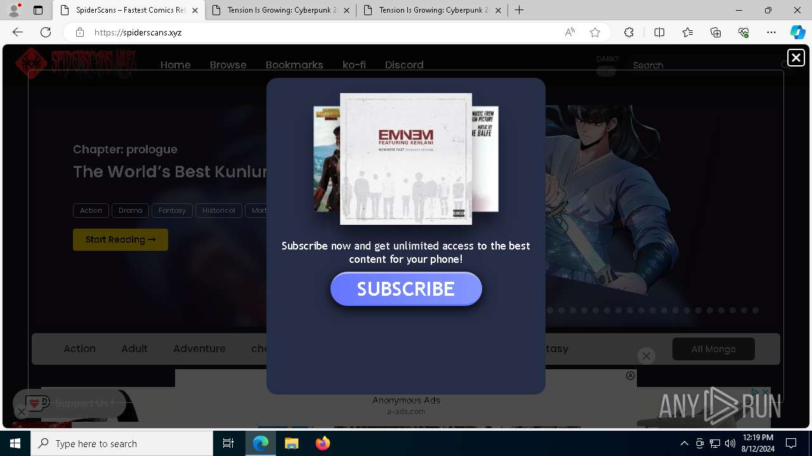Open the Adventure category
This screenshot has width=812, height=456.
[x=199, y=348]
